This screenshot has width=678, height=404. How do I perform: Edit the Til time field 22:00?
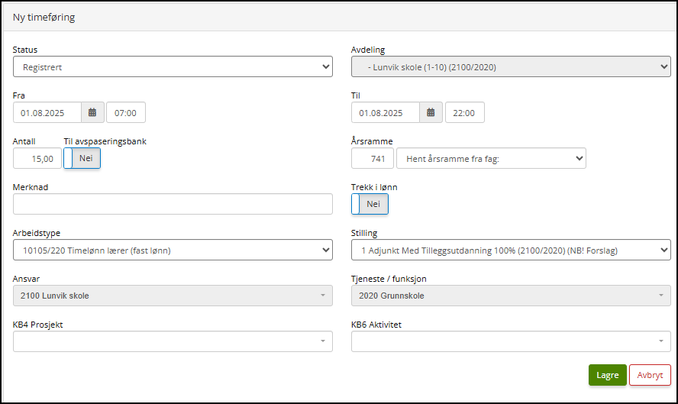coord(465,112)
